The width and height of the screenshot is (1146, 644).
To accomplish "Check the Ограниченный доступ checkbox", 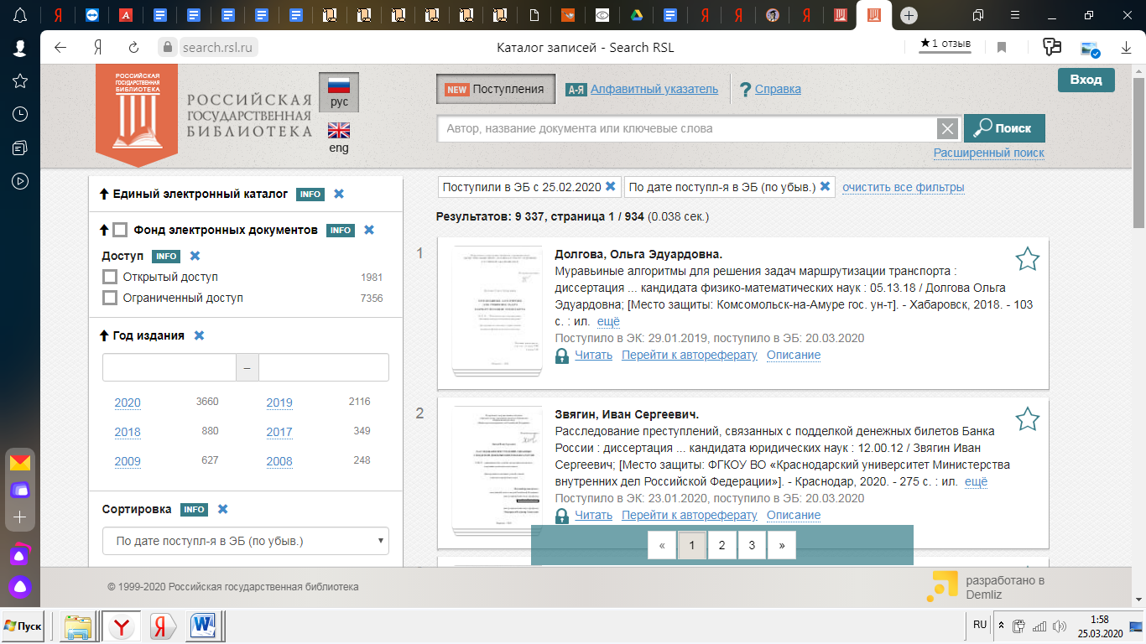I will [x=110, y=298].
